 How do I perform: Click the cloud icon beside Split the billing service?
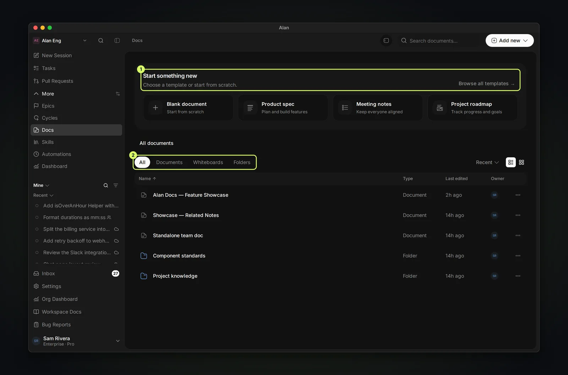[x=116, y=229]
